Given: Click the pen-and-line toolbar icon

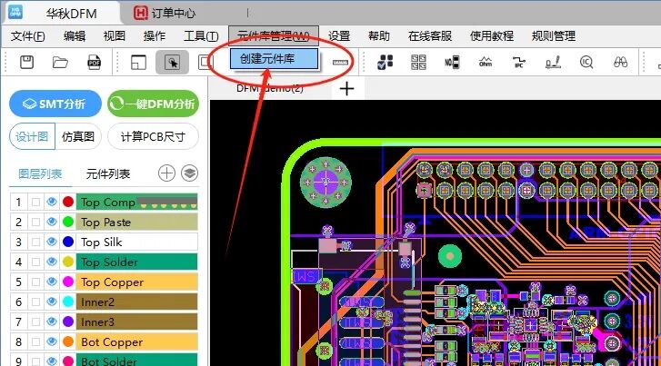Looking at the screenshot, I should pyautogui.click(x=553, y=63).
